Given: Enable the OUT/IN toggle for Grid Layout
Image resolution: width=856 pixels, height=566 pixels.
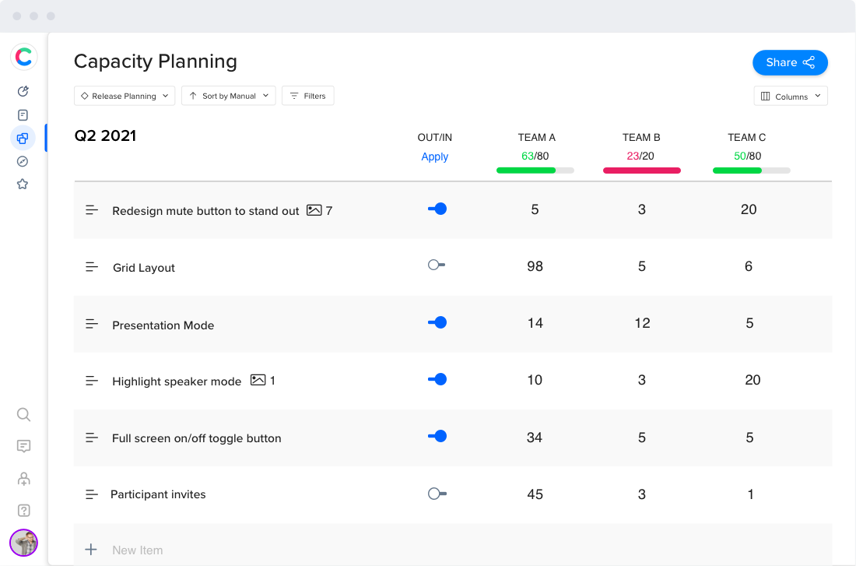Looking at the screenshot, I should point(436,265).
